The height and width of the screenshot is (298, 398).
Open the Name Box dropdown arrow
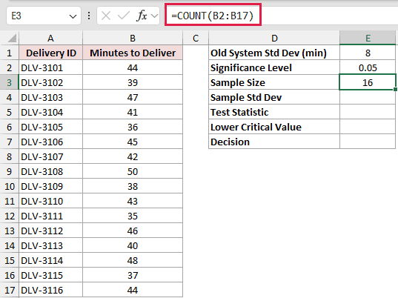coord(73,16)
